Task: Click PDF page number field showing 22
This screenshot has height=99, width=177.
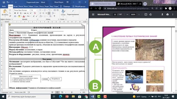Action: pos(115,15)
